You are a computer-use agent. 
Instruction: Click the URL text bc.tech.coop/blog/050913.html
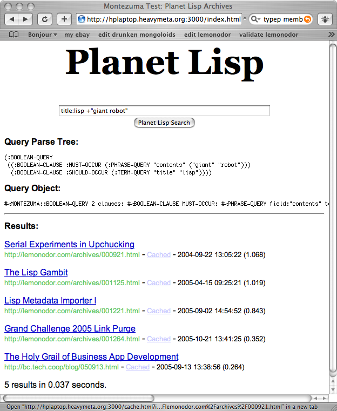(62, 367)
